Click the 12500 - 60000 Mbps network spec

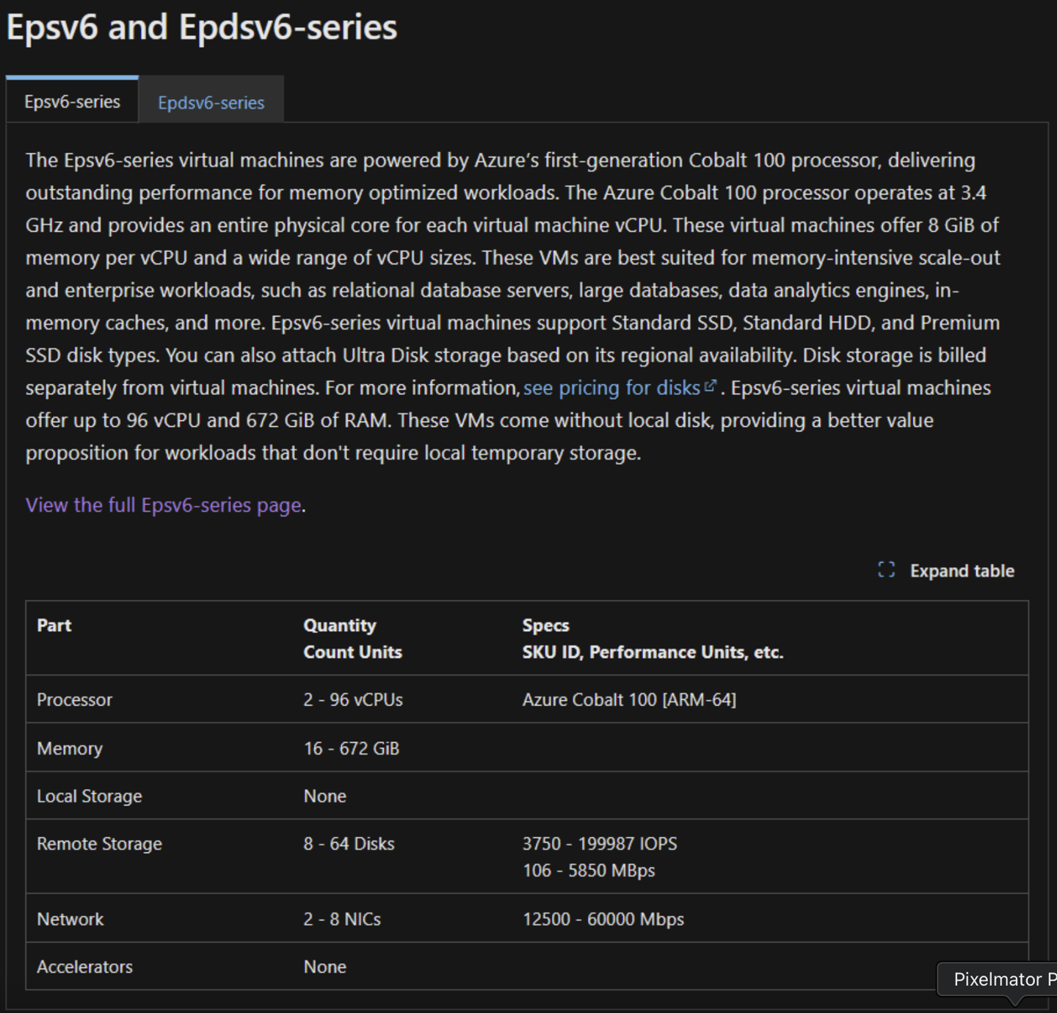click(x=603, y=919)
